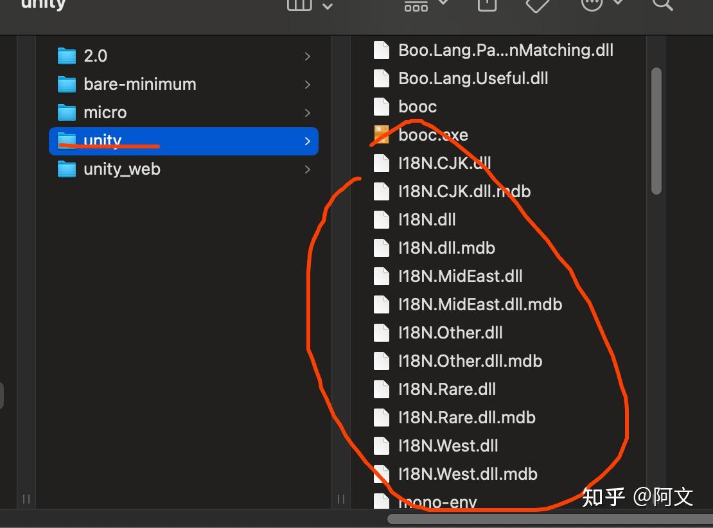Click the 2.0 folder icon in the sidebar
Viewport: 713px width, 528px height.
[x=67, y=56]
